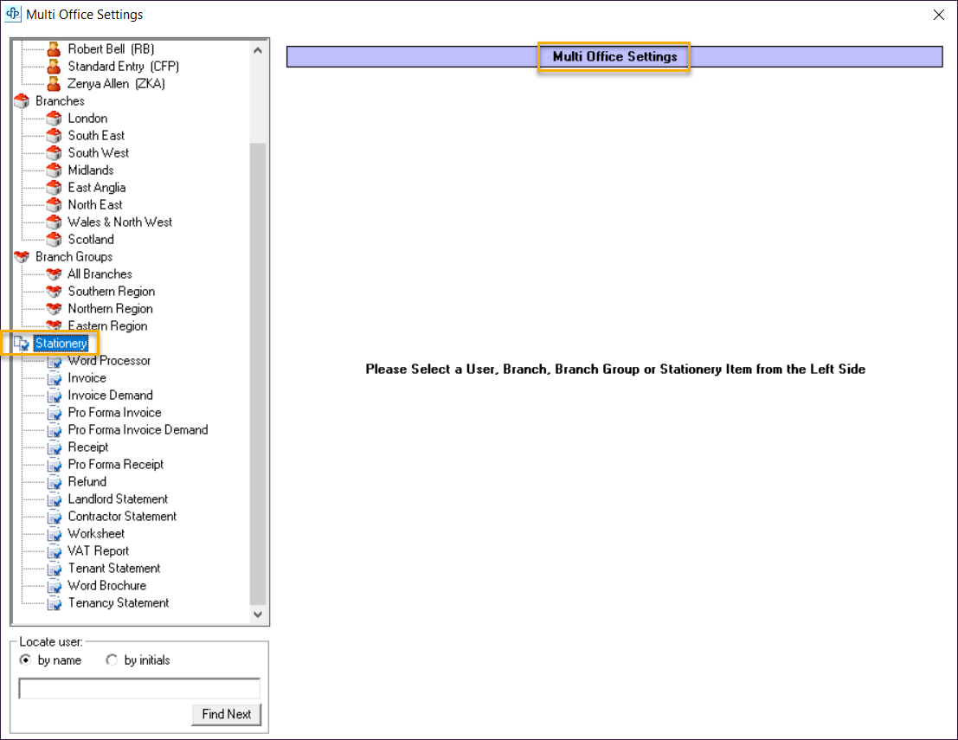The height and width of the screenshot is (740, 958).
Task: Select Landlord Statement stationery item
Action: 118,499
